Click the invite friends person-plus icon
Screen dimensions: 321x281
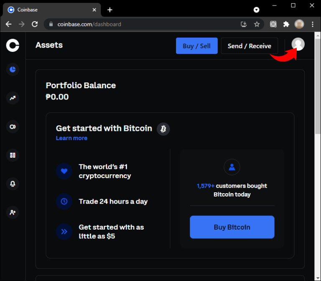[13, 212]
